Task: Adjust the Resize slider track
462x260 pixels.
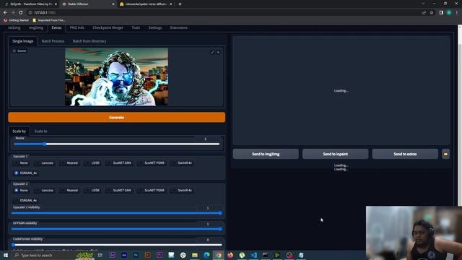Action: coord(117,144)
